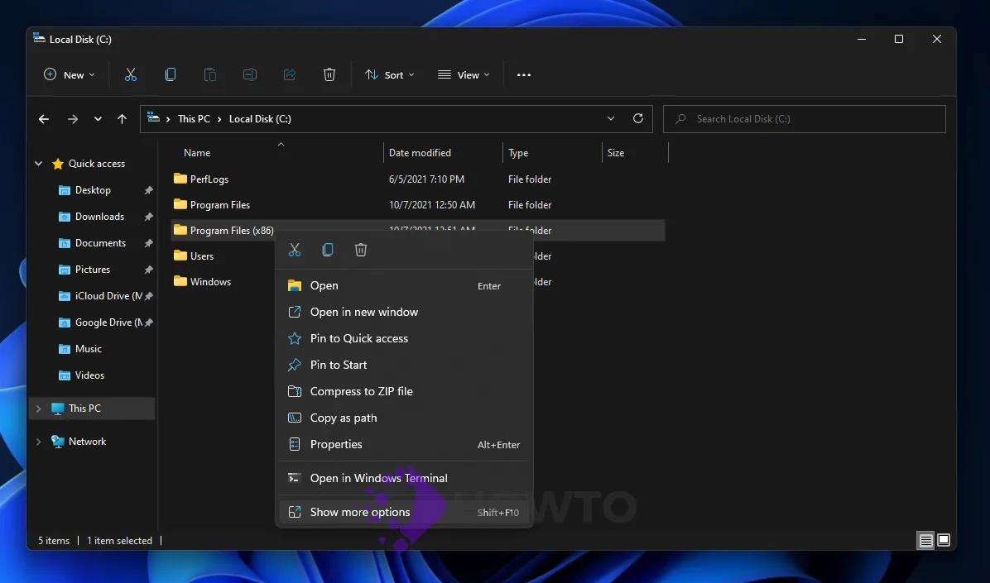Screen dimensions: 990x583
Task: Choose Copy as path
Action: click(x=404, y=418)
